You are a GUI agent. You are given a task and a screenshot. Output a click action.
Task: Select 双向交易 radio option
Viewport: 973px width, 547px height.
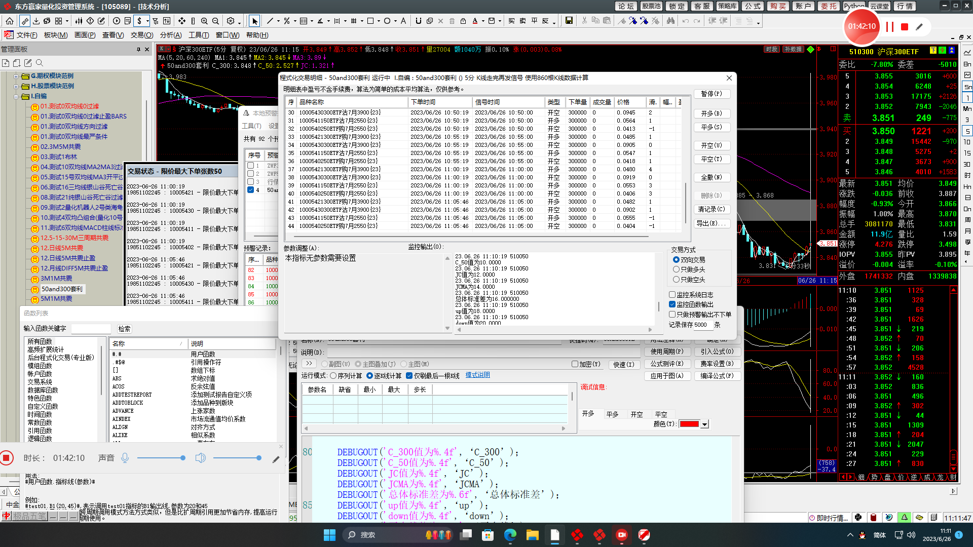pos(676,260)
